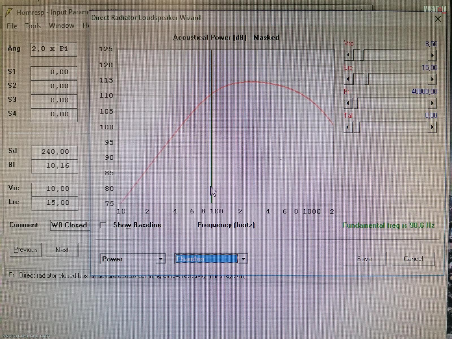Go to the Previous record
This screenshot has height=339, width=452.
click(26, 250)
